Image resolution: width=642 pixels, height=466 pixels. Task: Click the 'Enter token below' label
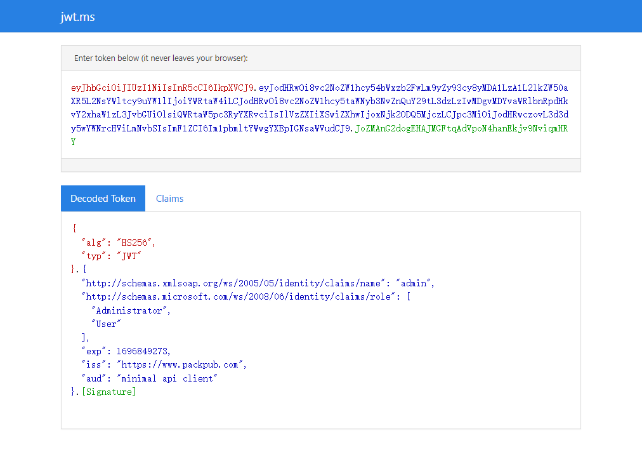point(160,58)
